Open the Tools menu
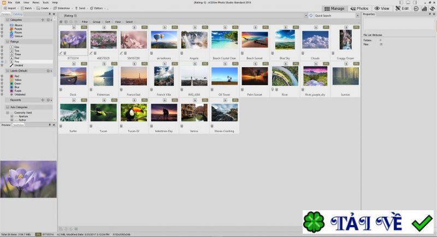437x237 pixels. 45,3
